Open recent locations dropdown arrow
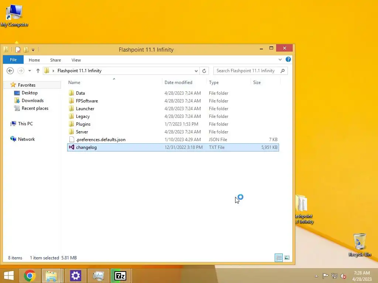Viewport: 378px width, 283px height. (30, 71)
